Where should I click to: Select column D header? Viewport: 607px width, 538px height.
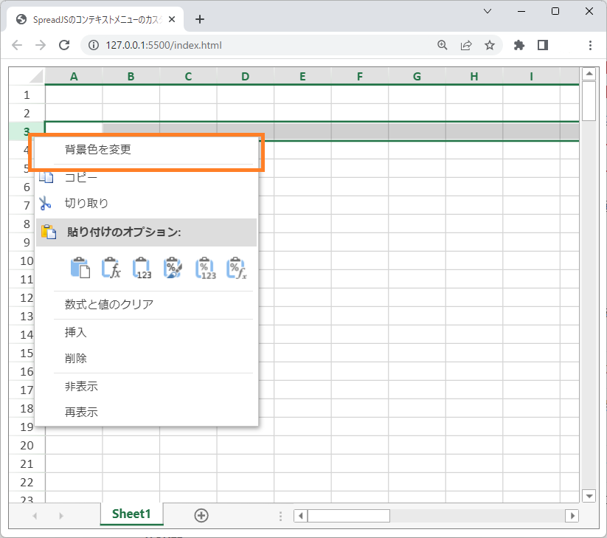click(246, 76)
